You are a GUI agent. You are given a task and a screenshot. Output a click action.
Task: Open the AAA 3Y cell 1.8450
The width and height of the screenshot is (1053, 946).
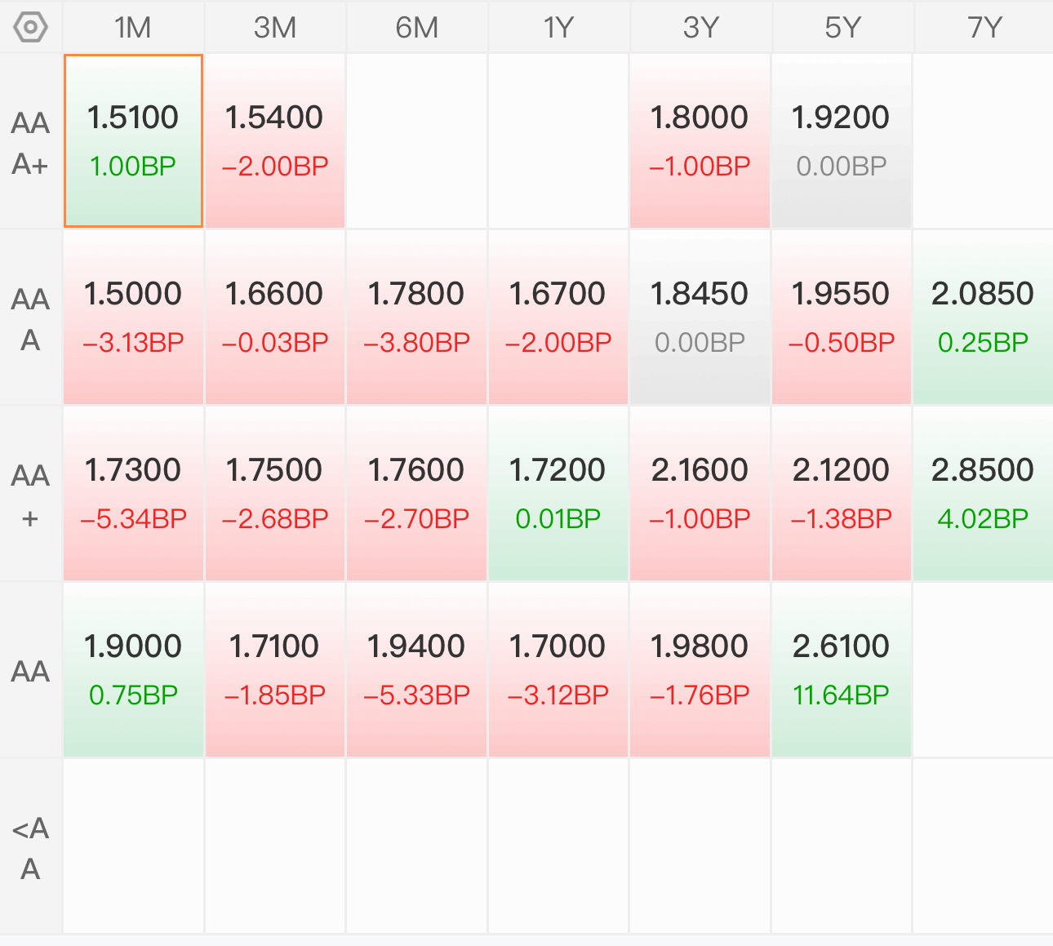tap(700, 318)
